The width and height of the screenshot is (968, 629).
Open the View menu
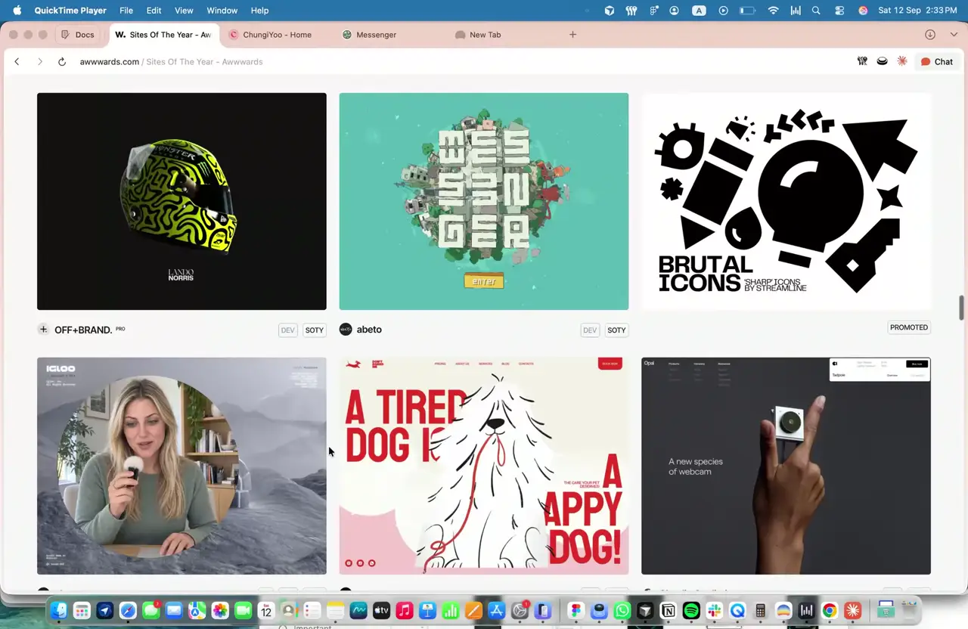(x=184, y=11)
